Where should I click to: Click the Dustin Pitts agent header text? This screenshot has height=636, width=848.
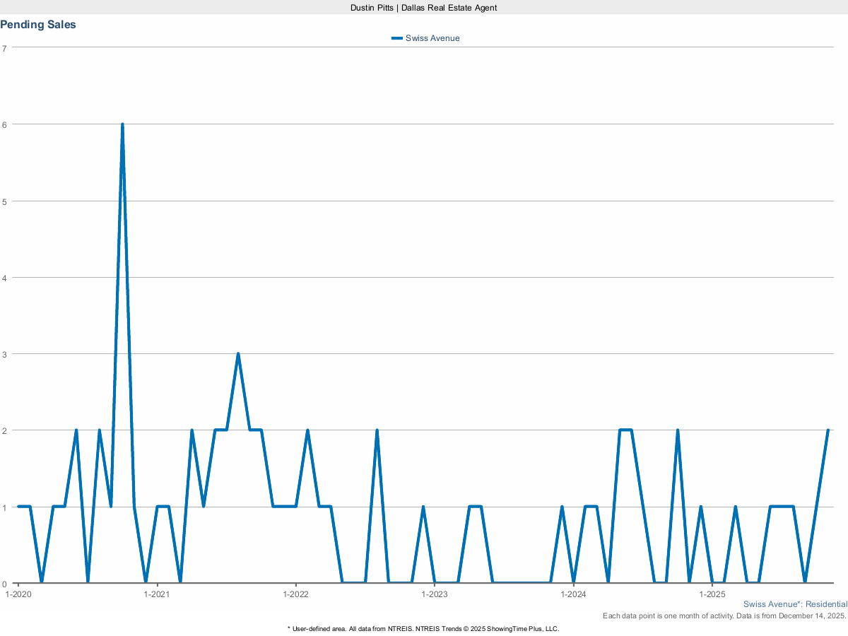pyautogui.click(x=424, y=7)
